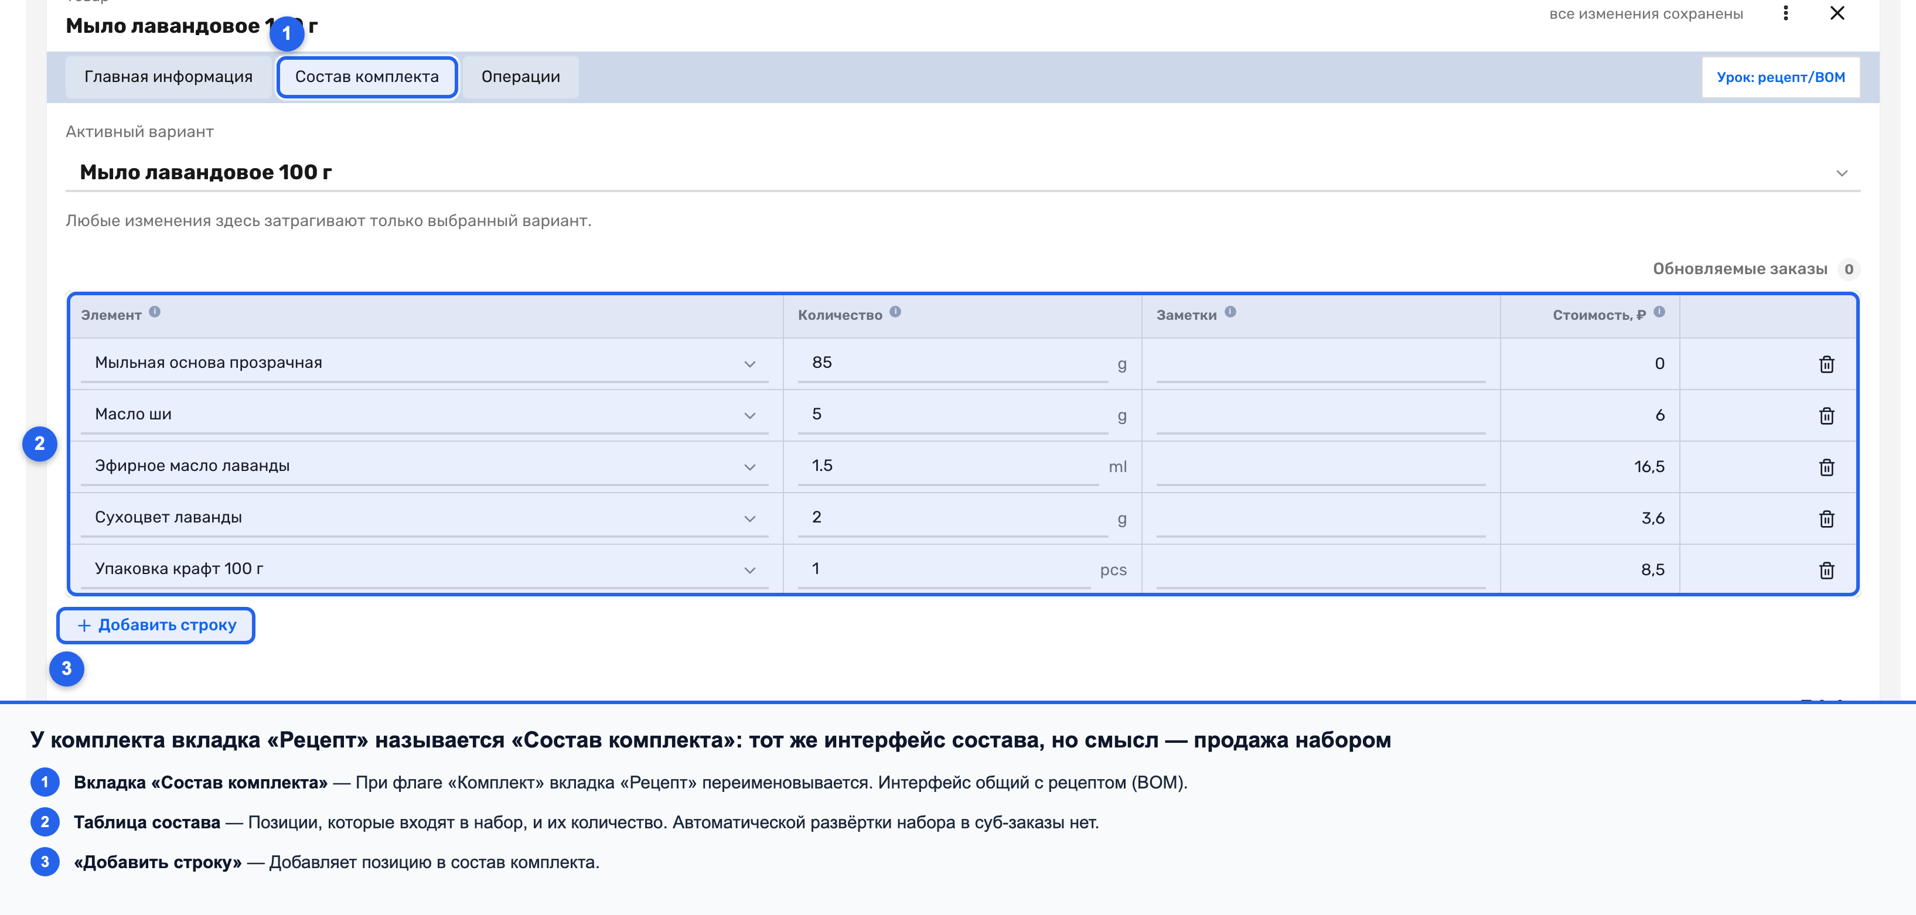Edit quantity 1 for Упаковка крафт
The width and height of the screenshot is (1916, 915).
click(x=944, y=569)
